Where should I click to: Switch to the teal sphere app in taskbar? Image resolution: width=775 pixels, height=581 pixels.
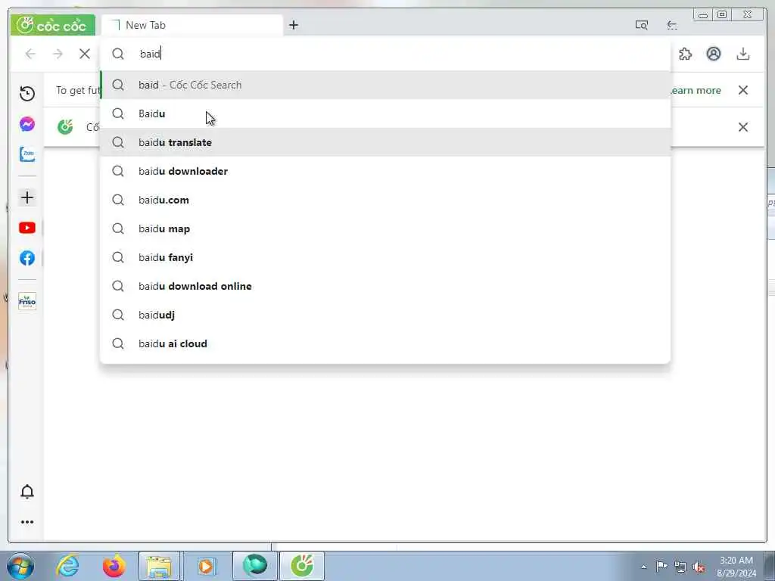254,566
